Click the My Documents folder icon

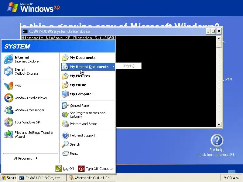pos(65,58)
